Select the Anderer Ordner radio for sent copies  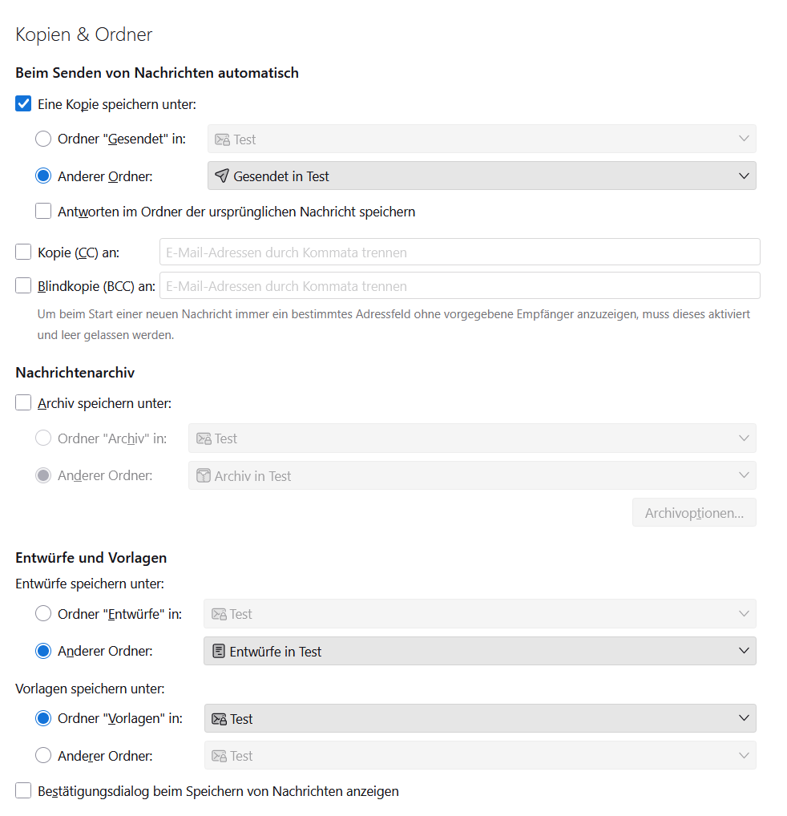point(43,176)
